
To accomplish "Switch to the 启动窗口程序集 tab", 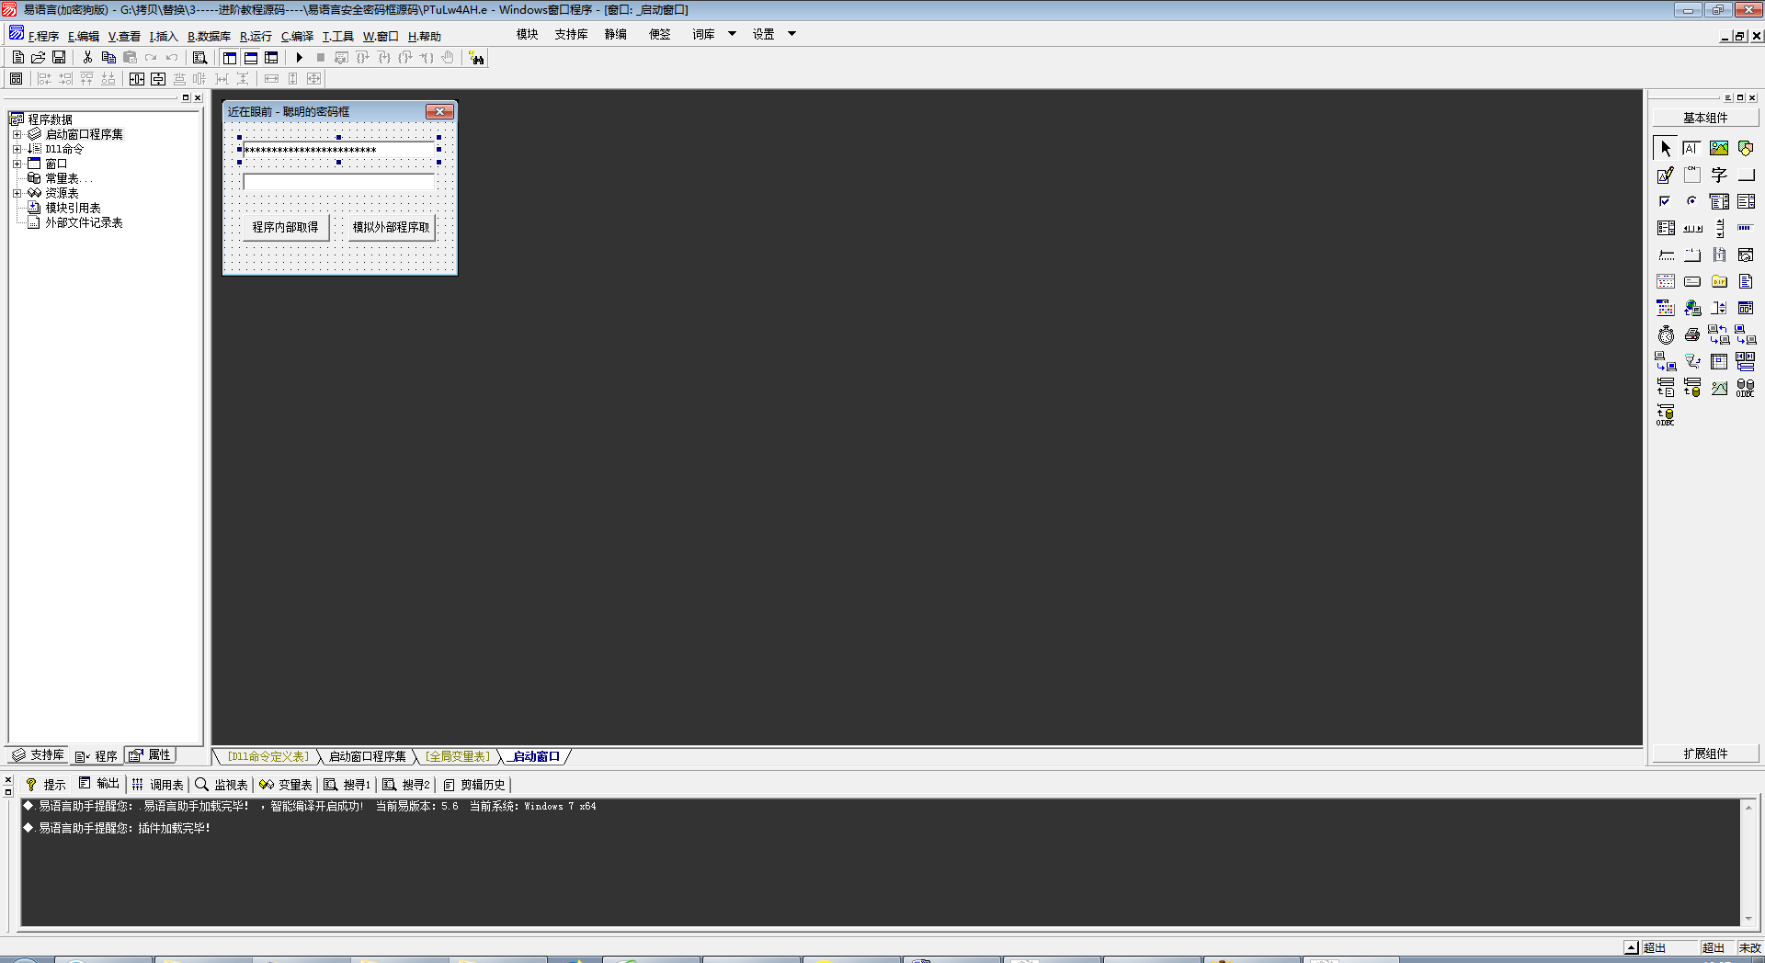I will tap(367, 756).
